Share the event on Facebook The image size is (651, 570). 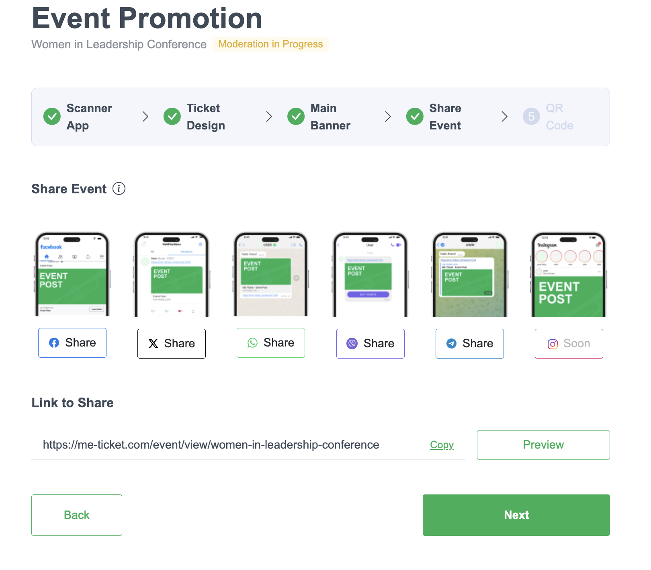click(x=72, y=343)
